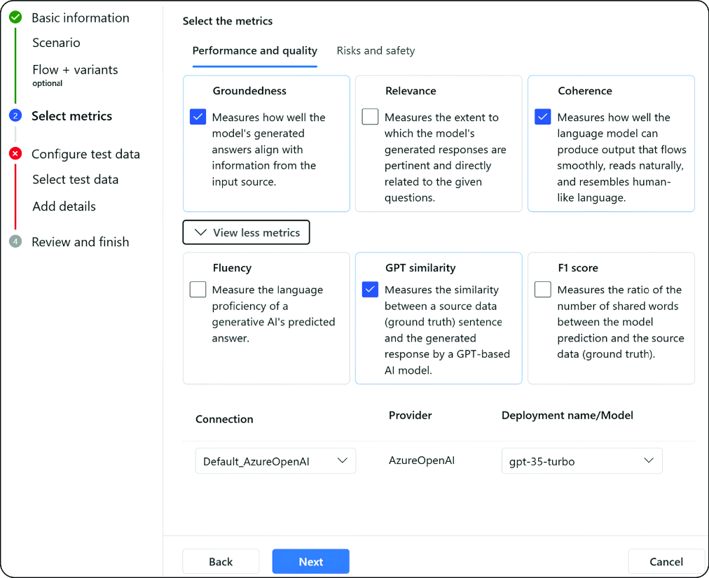The height and width of the screenshot is (578, 709).
Task: Click the AzureOpenAI provider value
Action: (x=422, y=460)
